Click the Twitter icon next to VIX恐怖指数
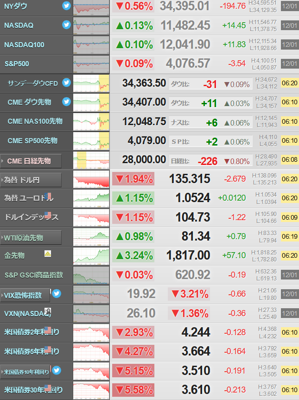 pyautogui.click(x=57, y=293)
